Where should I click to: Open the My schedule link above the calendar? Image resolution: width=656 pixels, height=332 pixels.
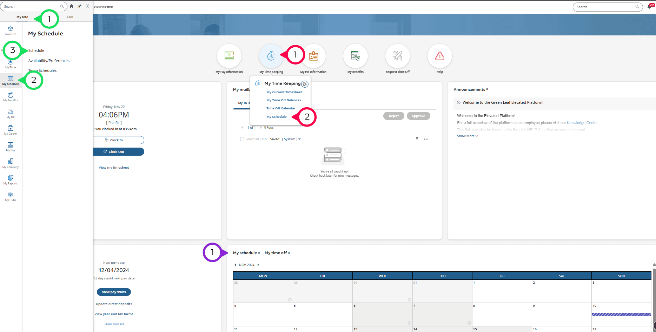(246, 253)
